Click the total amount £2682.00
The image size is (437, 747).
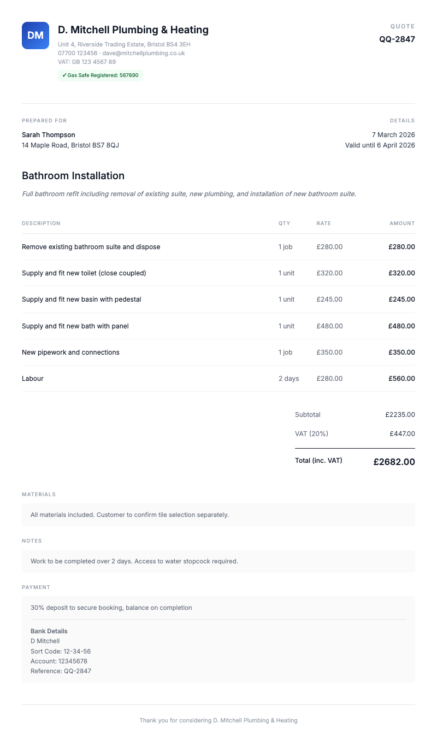point(394,462)
